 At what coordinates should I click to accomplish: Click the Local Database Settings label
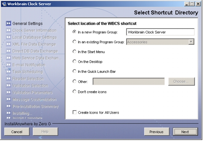tap(34, 37)
